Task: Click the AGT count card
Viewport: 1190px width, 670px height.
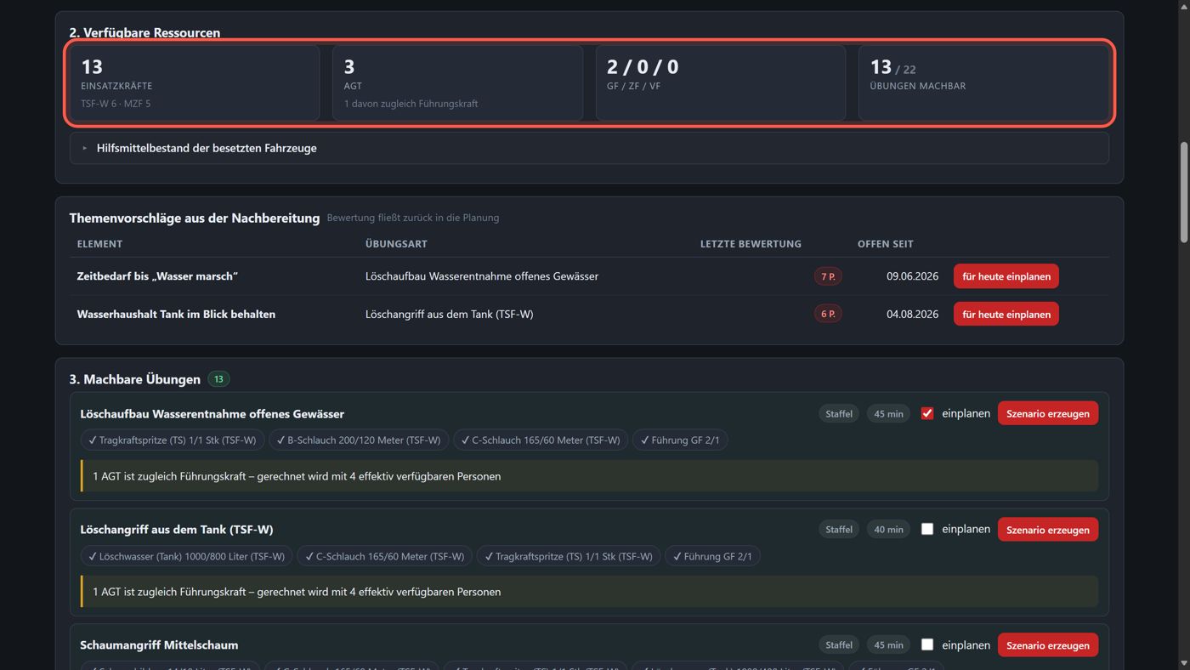Action: point(457,83)
